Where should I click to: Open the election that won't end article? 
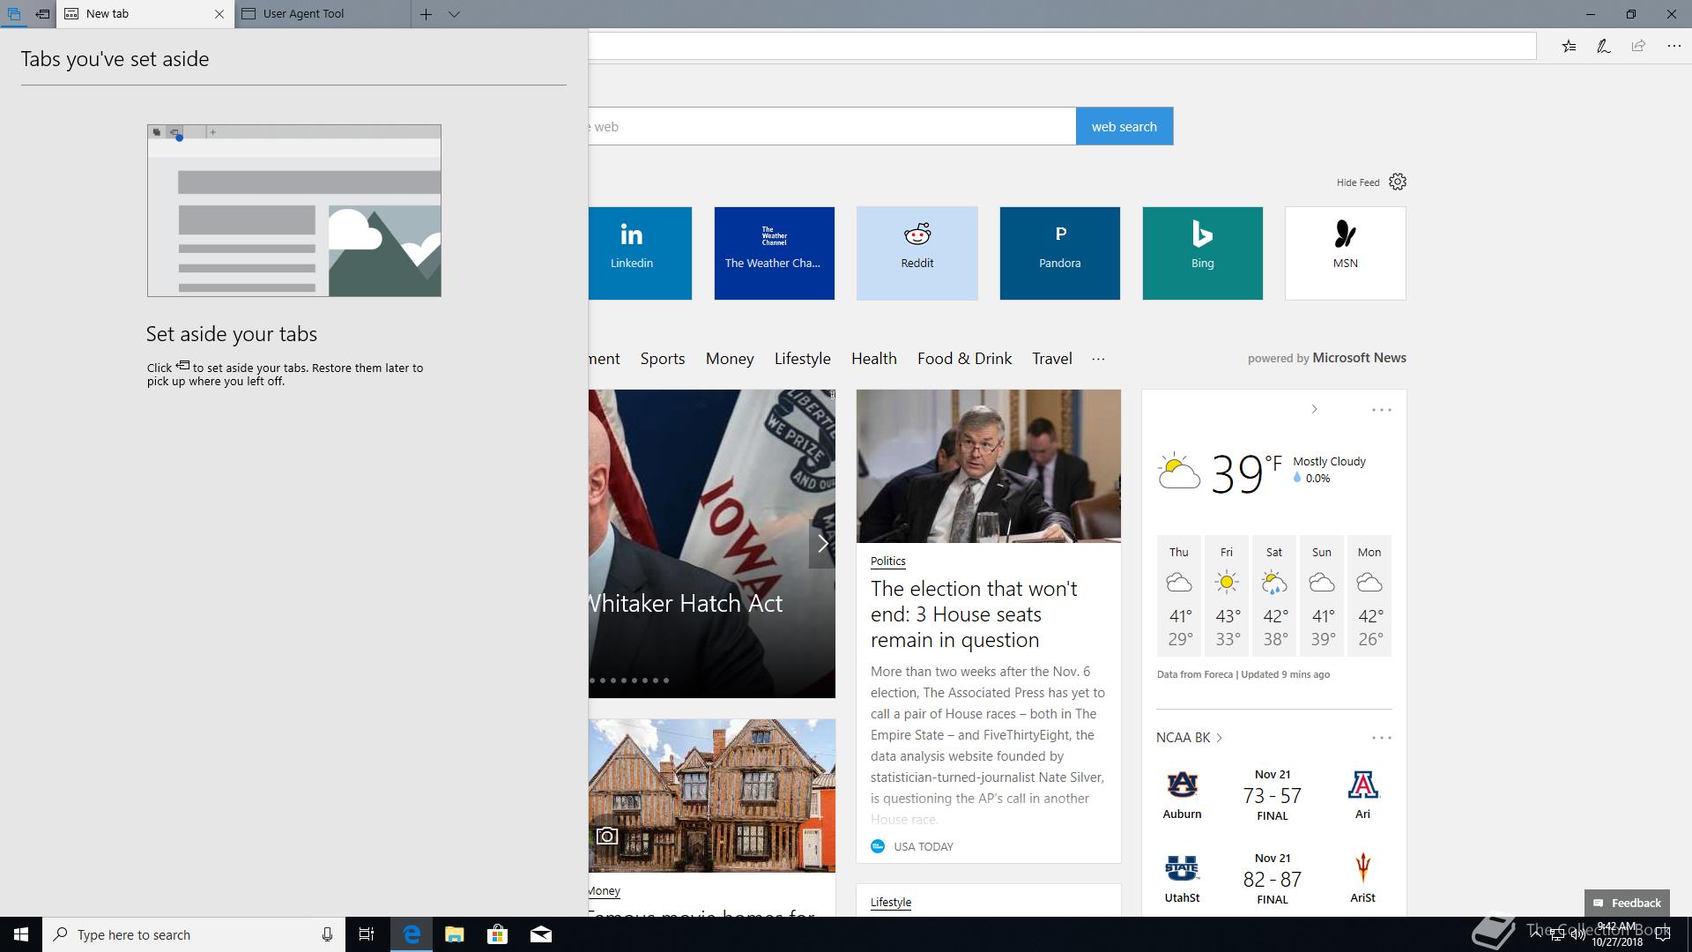pos(974,614)
